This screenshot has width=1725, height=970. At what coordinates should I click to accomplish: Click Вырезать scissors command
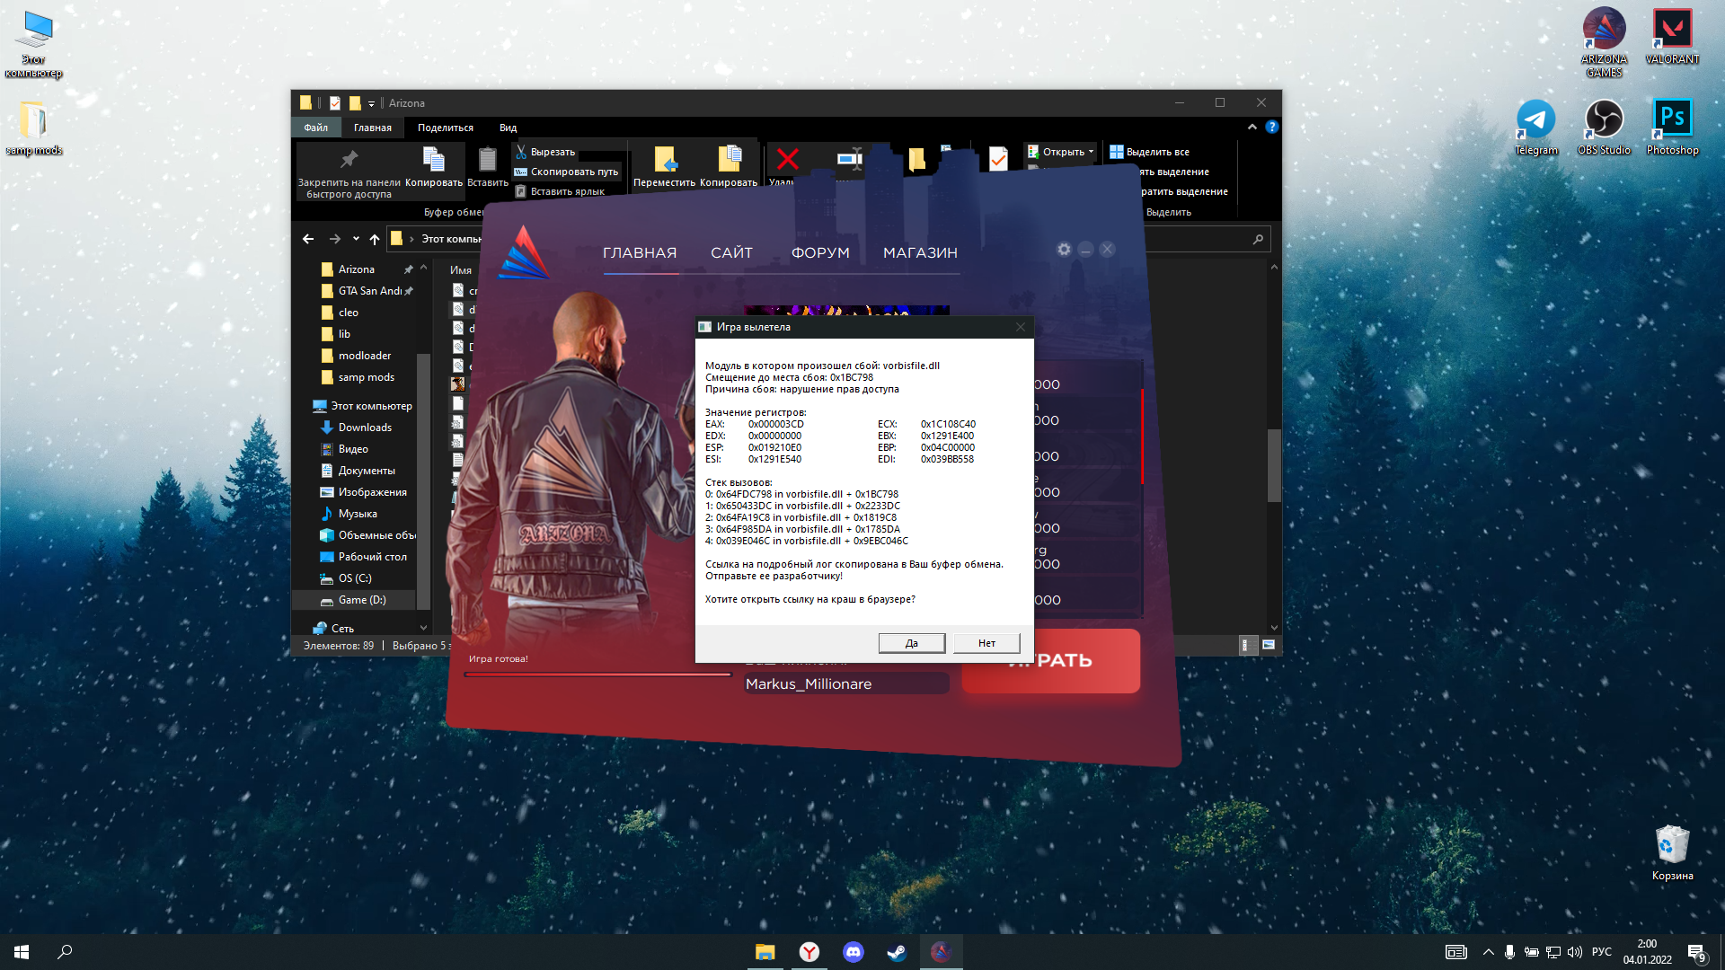545,152
